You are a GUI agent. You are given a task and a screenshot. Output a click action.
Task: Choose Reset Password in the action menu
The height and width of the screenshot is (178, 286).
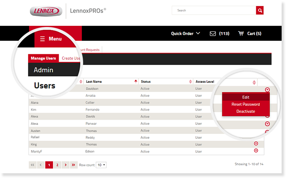tap(246, 104)
